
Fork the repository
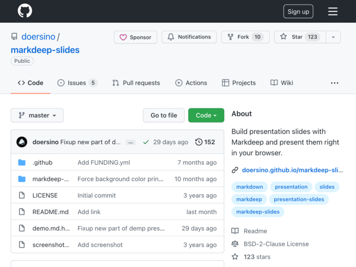click(245, 37)
